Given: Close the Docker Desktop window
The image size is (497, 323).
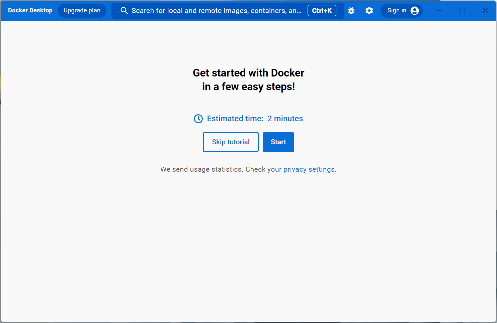Looking at the screenshot, I should [x=485, y=11].
